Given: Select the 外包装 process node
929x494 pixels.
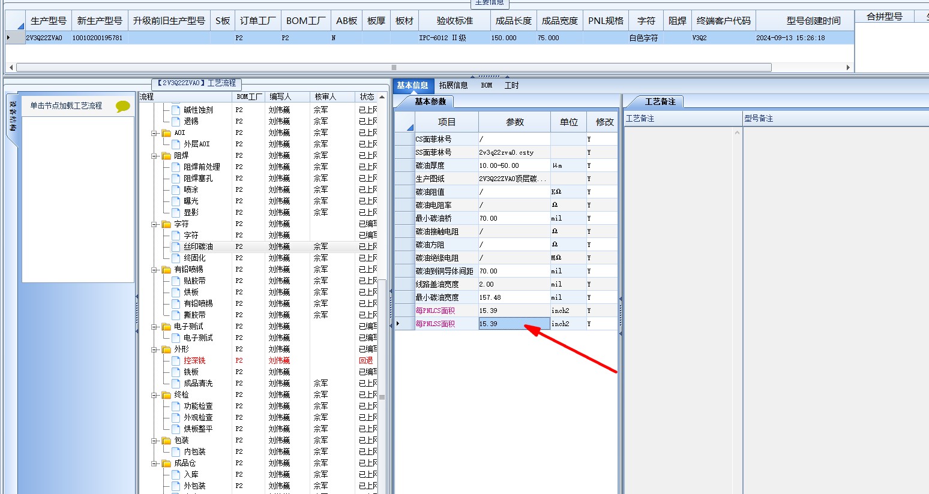Looking at the screenshot, I should (194, 486).
